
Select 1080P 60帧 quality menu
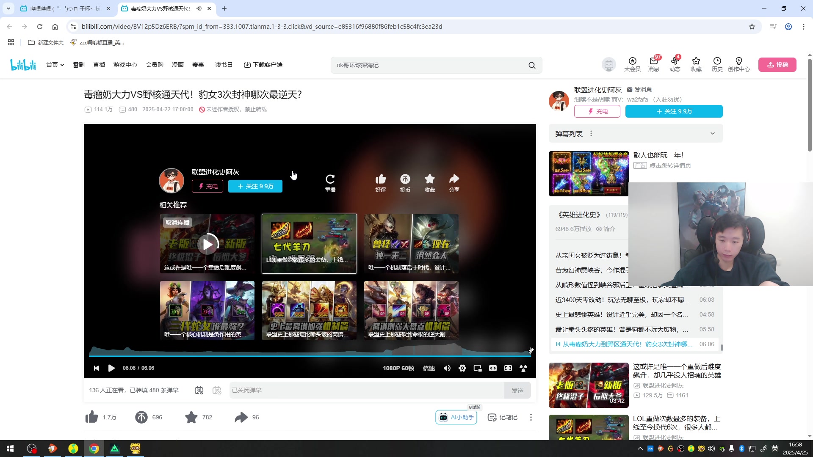[398, 368]
